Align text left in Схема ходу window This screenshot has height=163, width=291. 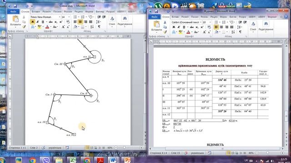click(x=75, y=22)
